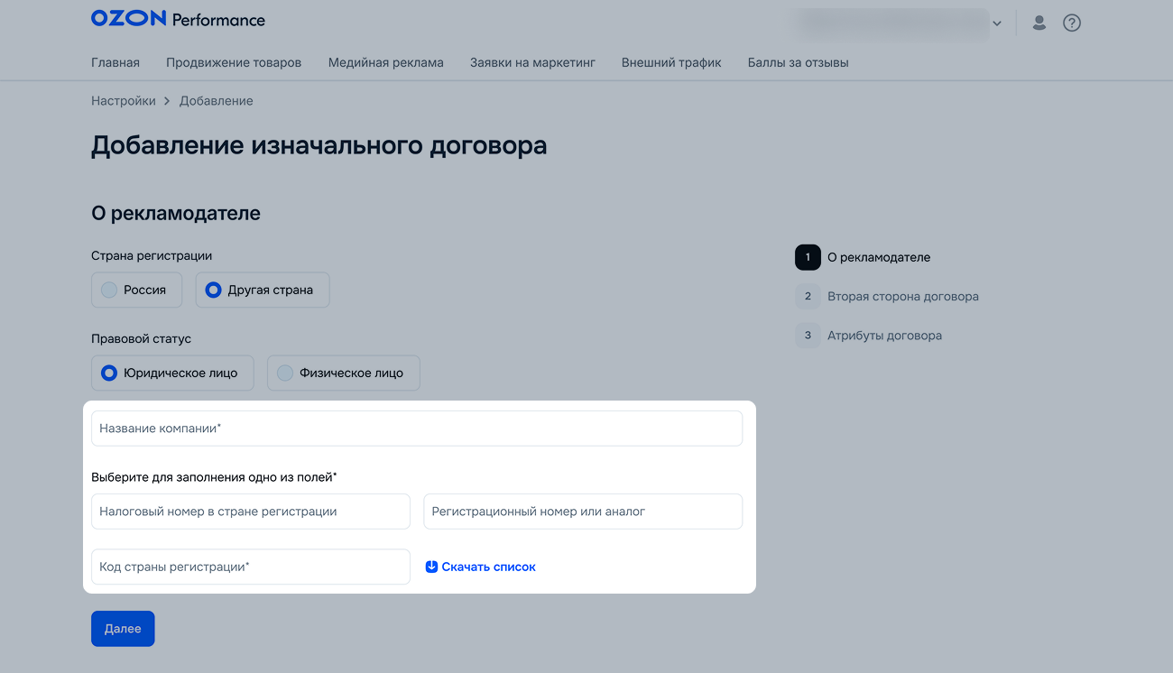Open the help question mark icon
1173x673 pixels.
pos(1071,23)
